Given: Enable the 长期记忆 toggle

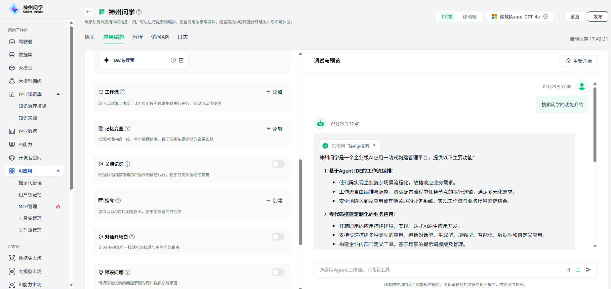Looking at the screenshot, I should (278, 164).
